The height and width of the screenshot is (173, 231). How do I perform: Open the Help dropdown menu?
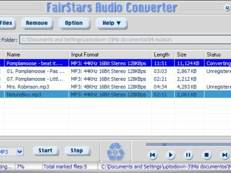(x=111, y=23)
